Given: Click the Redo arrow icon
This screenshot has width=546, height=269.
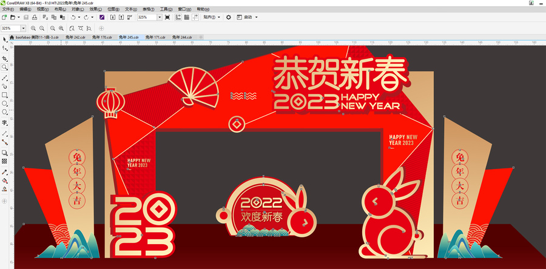Looking at the screenshot, I should coord(86,17).
